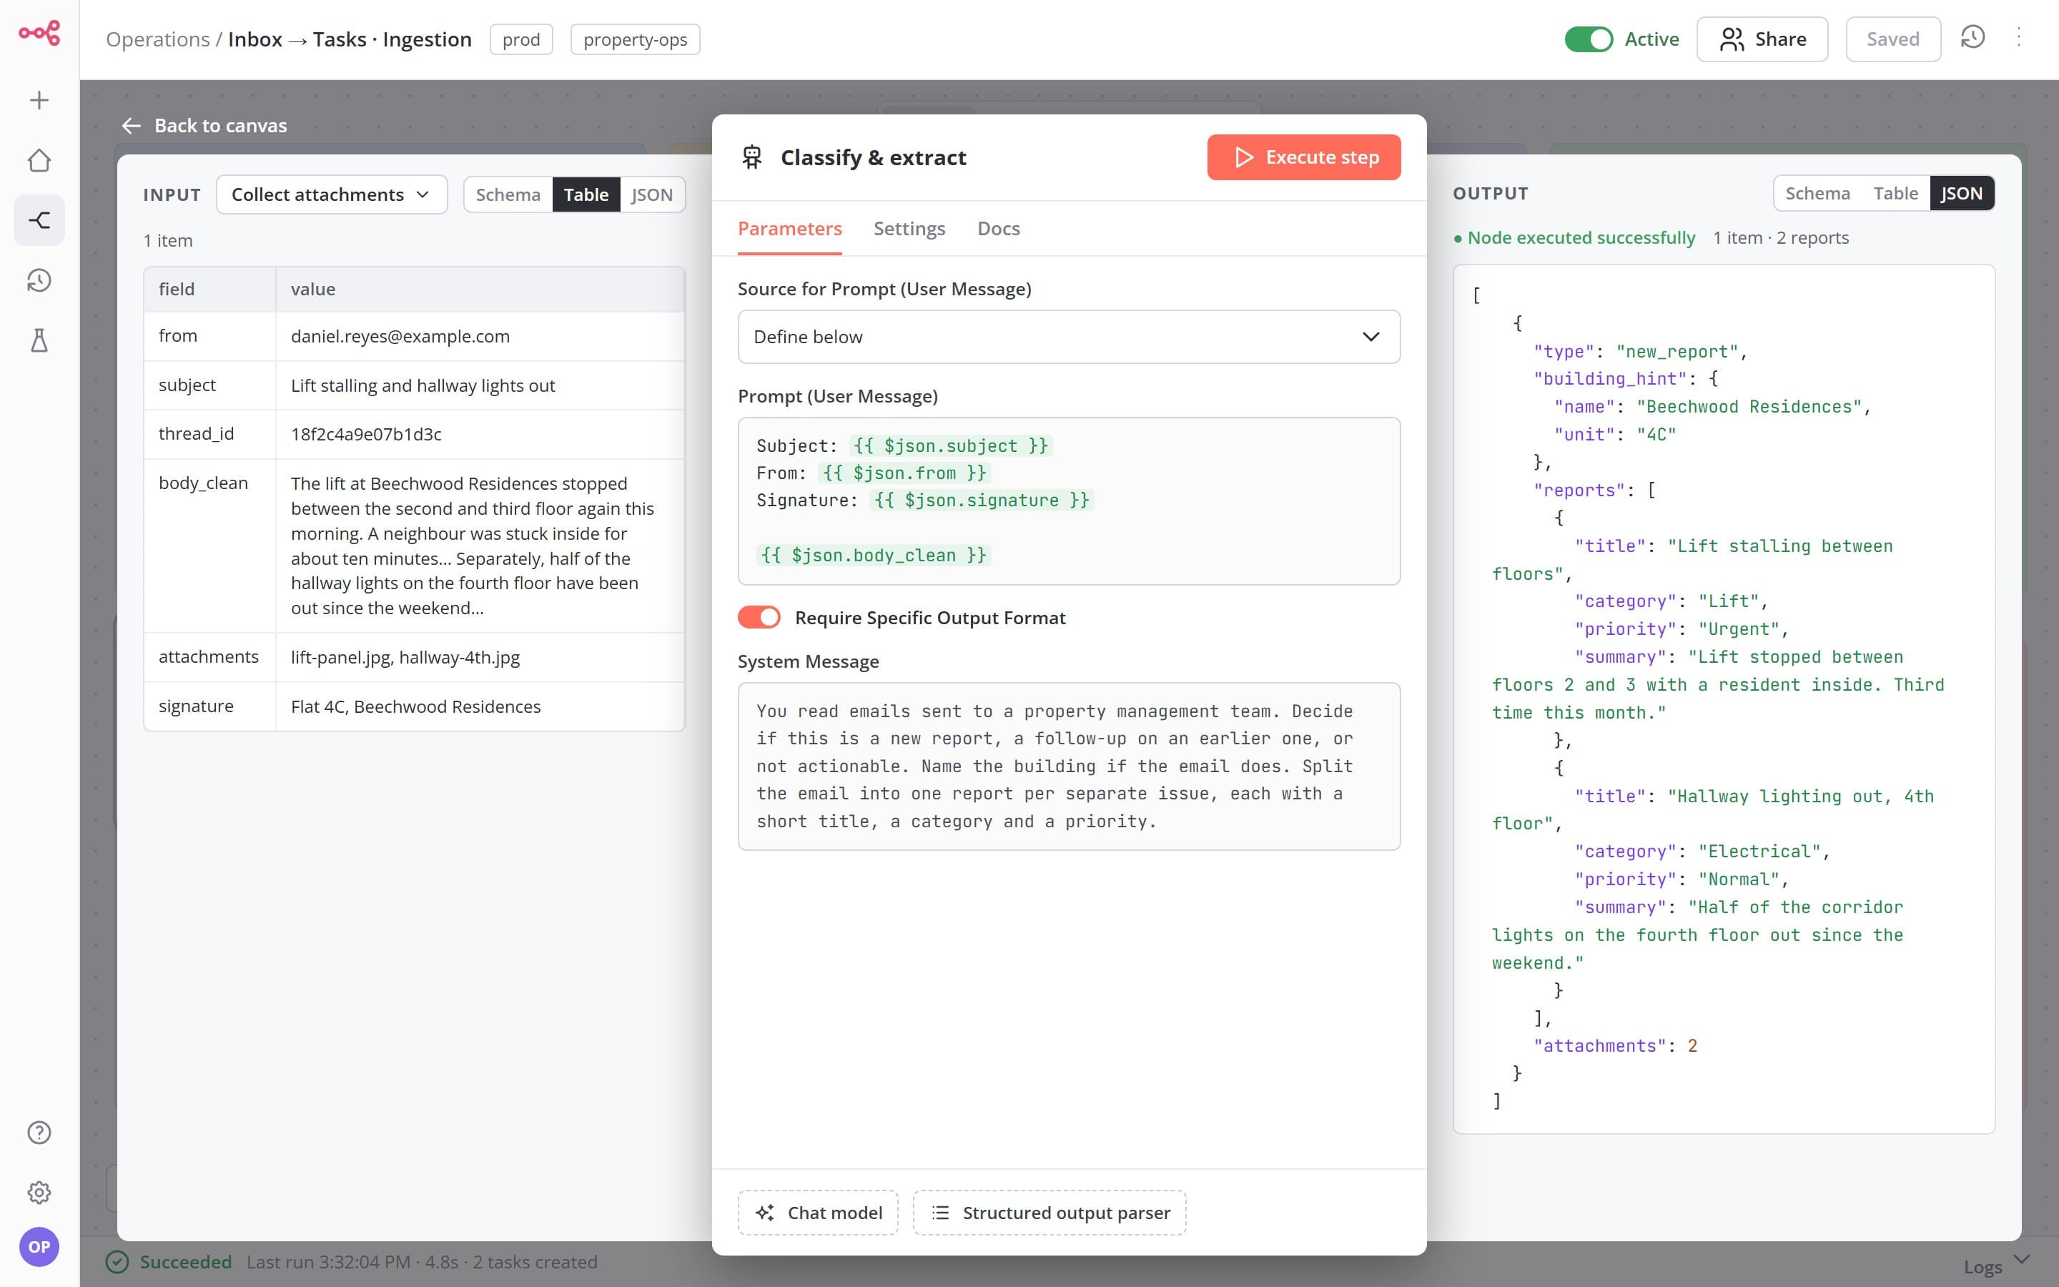
Task: Open the settings gear icon
Action: (x=39, y=1193)
